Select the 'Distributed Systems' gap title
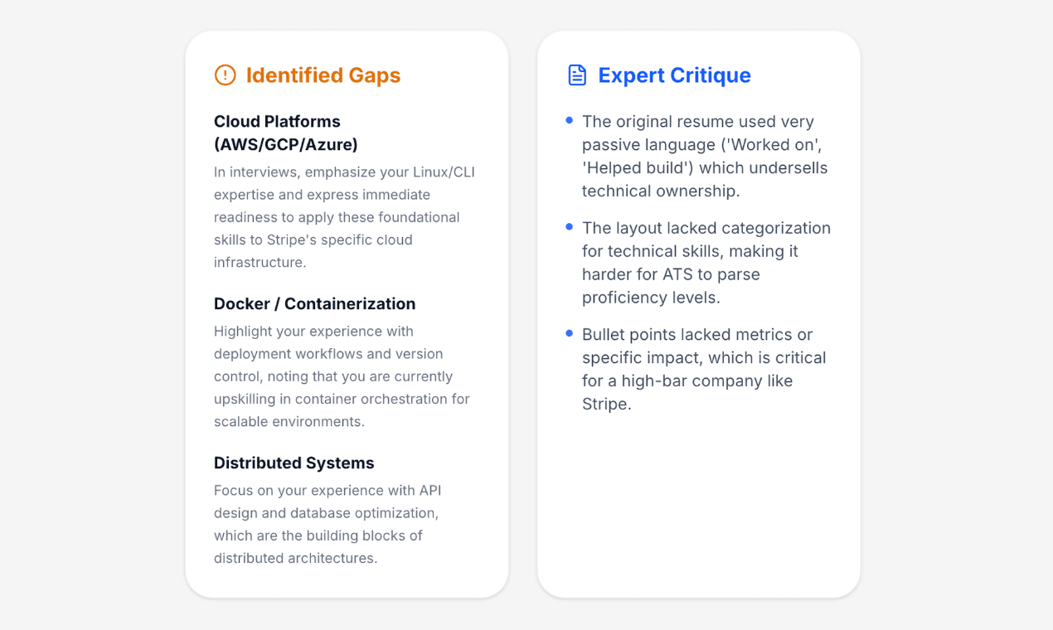Viewport: 1053px width, 630px height. click(x=294, y=463)
